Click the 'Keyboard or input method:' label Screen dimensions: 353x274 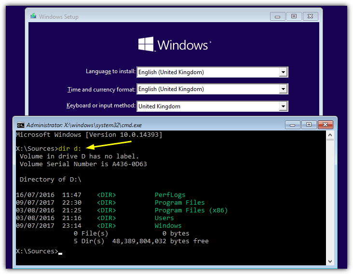tap(101, 105)
